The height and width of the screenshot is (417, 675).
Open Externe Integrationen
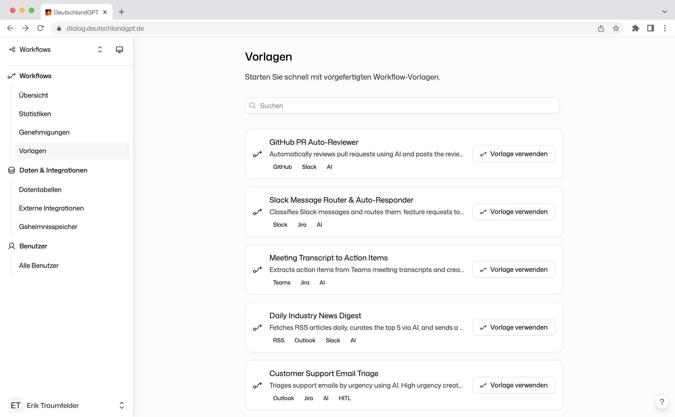72,208
